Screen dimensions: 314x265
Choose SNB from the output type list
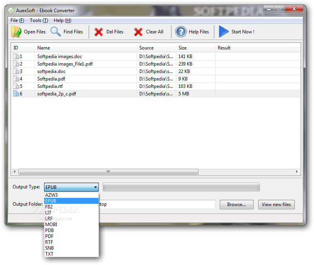pos(71,248)
